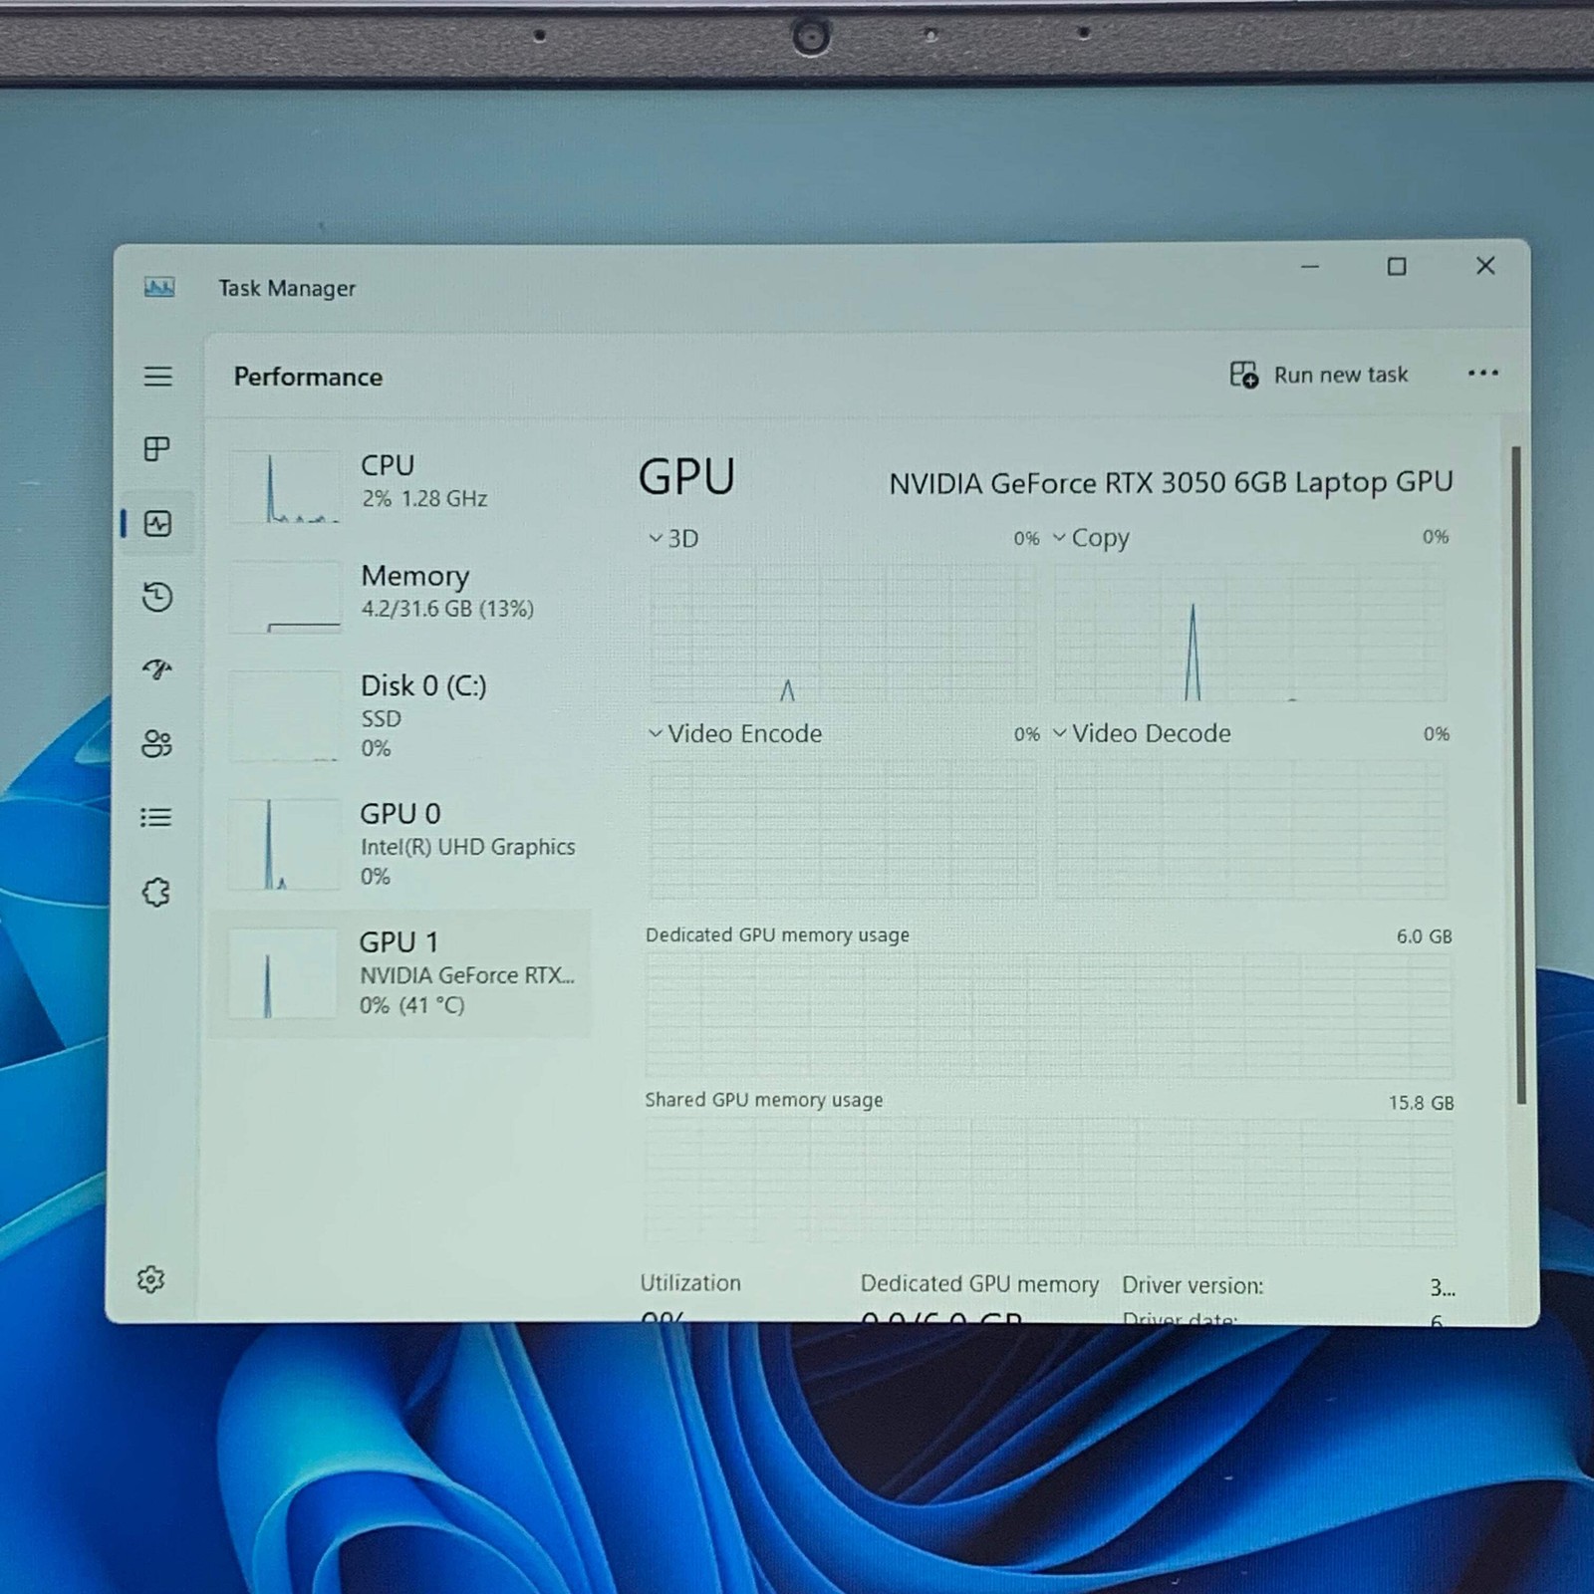Click the GPU 0 mini graph thumbnail
The width and height of the screenshot is (1594, 1594).
pyautogui.click(x=284, y=844)
